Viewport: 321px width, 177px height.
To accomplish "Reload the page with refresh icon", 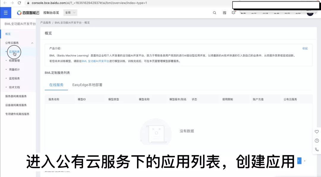I will tap(19, 3).
